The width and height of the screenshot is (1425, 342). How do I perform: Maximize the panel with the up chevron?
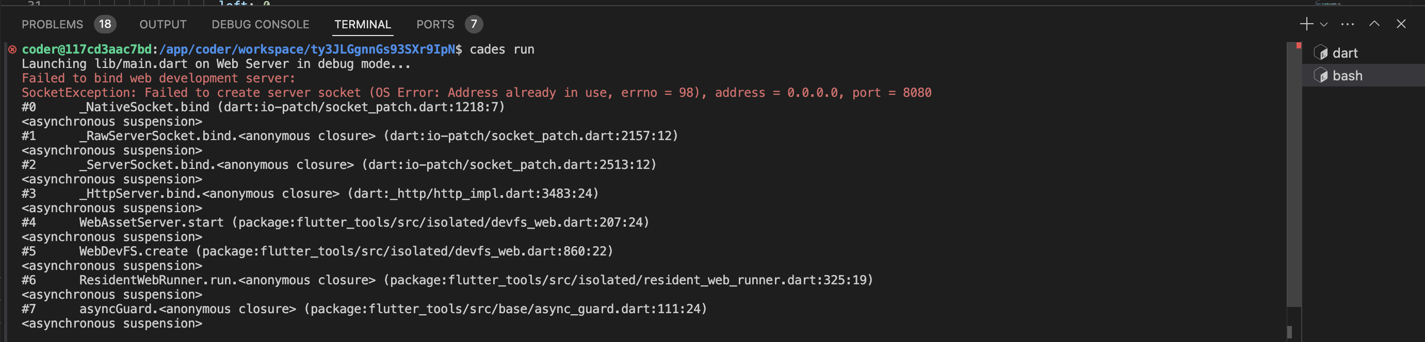tap(1374, 24)
